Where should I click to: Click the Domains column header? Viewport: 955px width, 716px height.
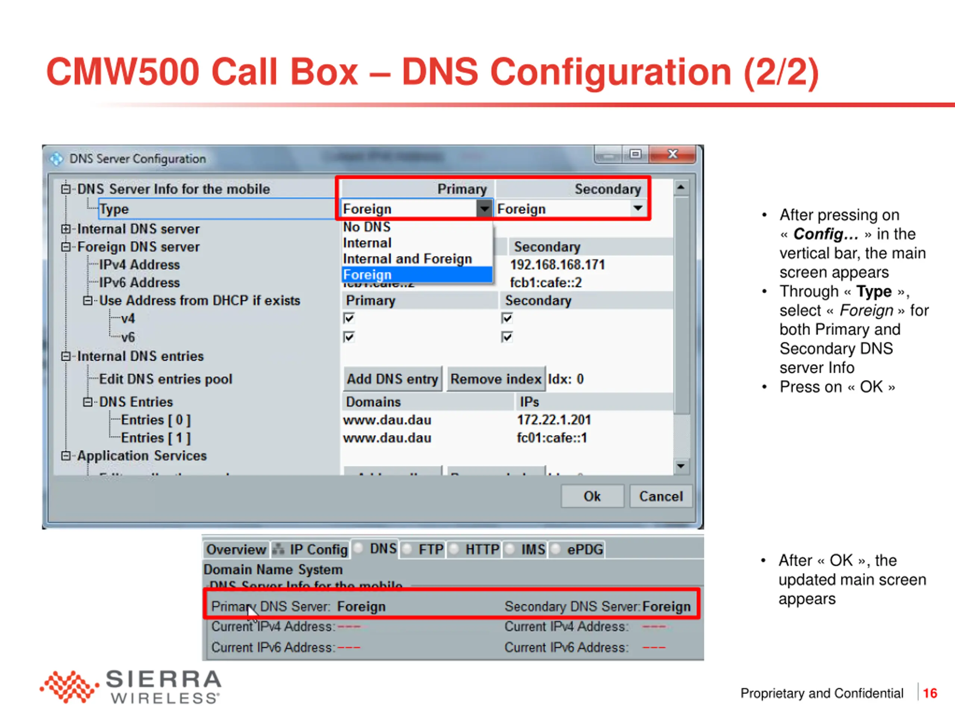(x=428, y=402)
